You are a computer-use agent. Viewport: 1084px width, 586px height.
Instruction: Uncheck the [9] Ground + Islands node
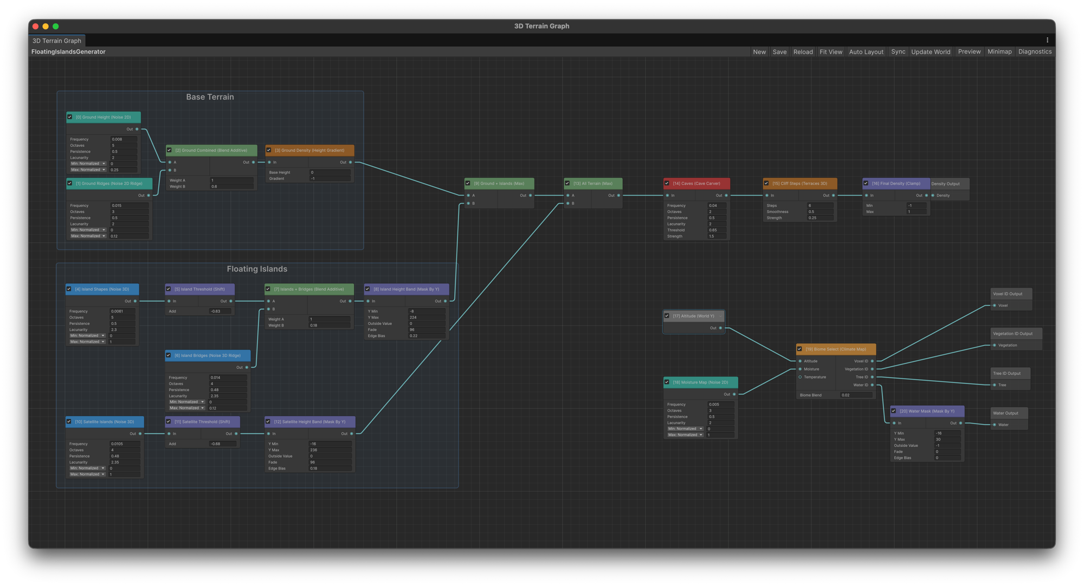(468, 183)
